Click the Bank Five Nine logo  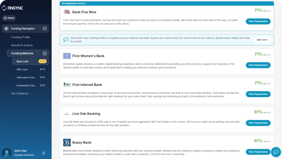pos(67,12)
